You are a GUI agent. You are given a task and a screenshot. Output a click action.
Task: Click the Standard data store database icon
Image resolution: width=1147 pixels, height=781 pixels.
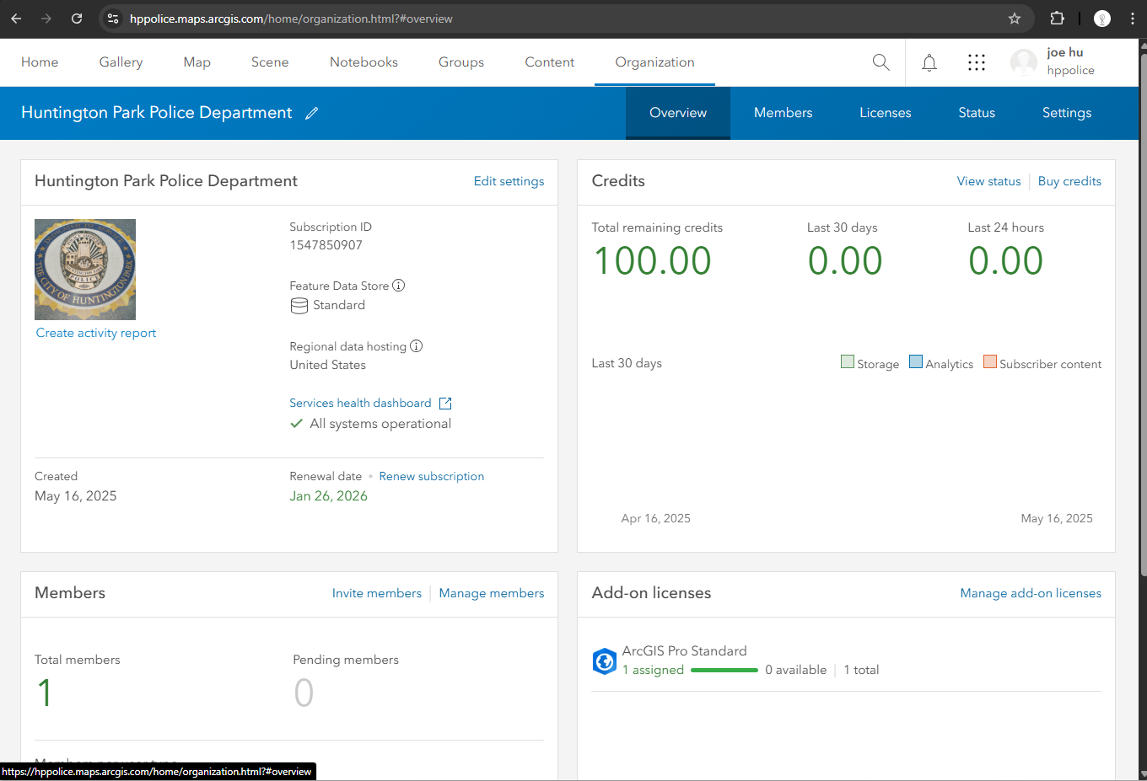299,306
